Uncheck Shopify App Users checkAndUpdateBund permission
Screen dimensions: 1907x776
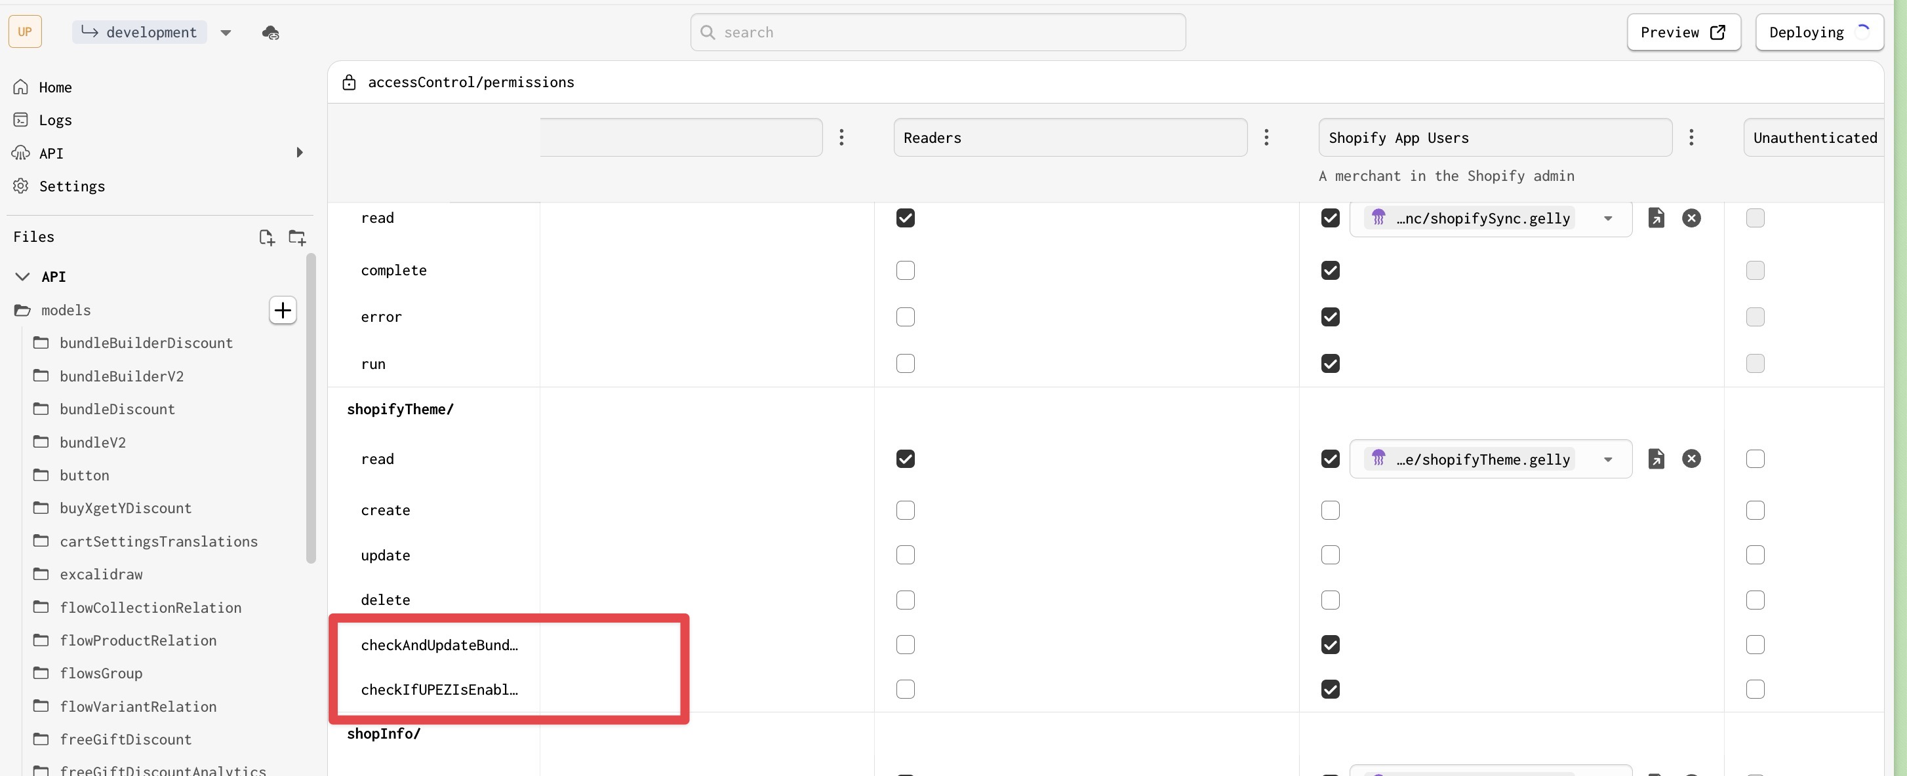[x=1329, y=644]
